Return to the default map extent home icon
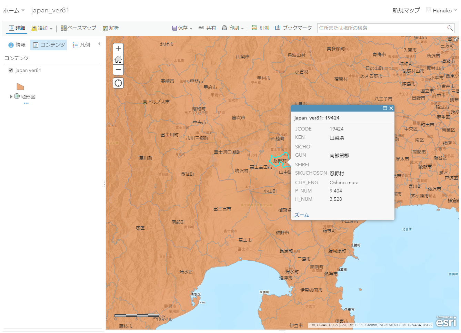Screen dimensions: 461x333 [x=118, y=59]
